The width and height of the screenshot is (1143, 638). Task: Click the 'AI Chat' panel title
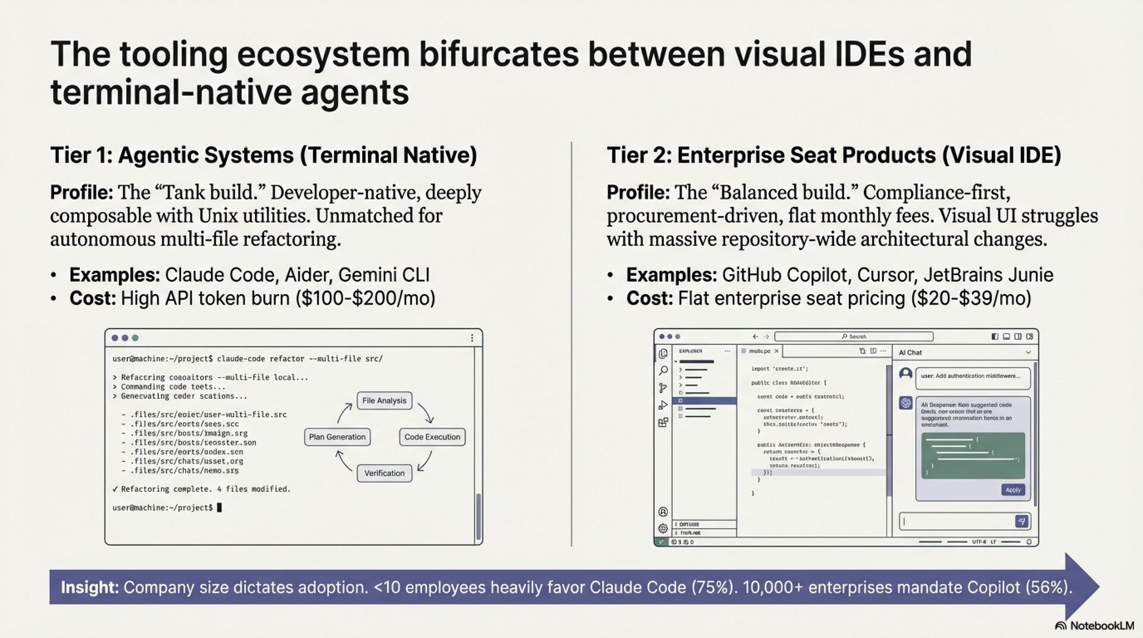(910, 352)
